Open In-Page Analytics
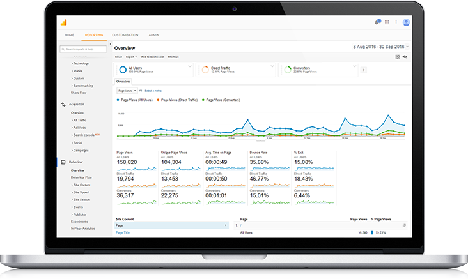Viewport: 468px width, 279px height. [x=83, y=229]
